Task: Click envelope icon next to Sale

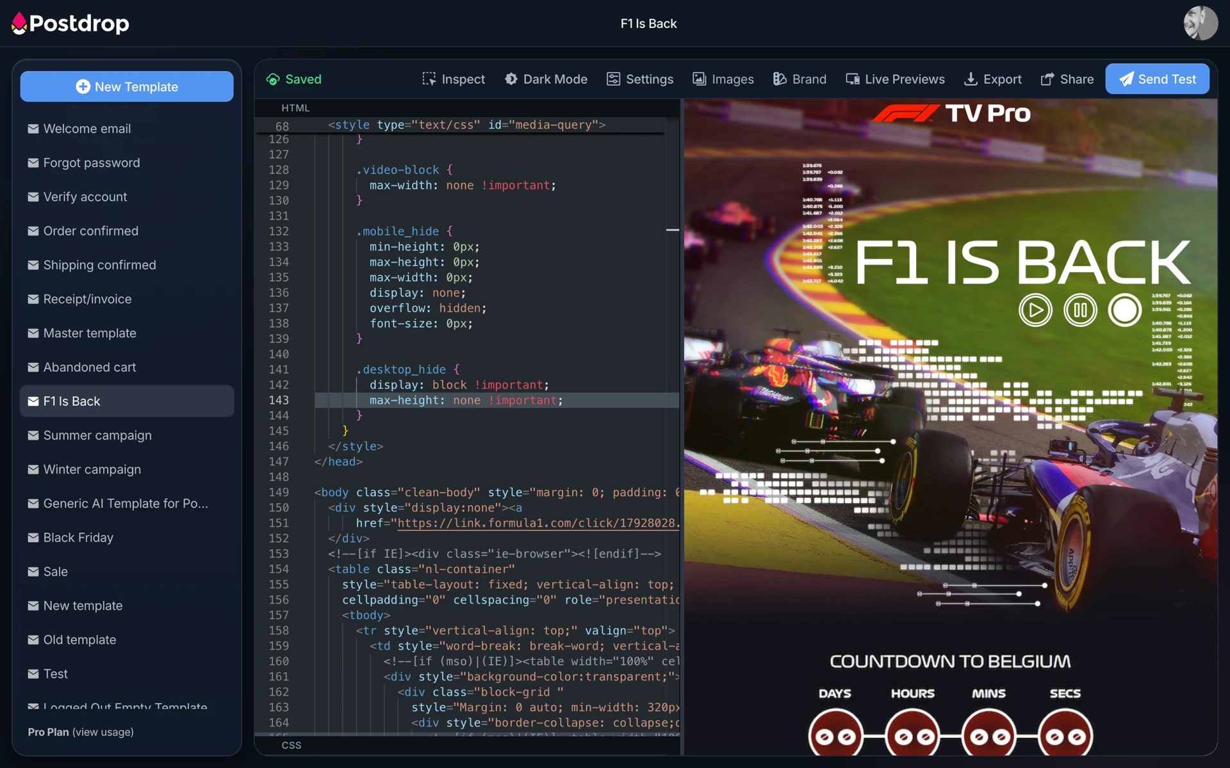Action: pyautogui.click(x=33, y=572)
